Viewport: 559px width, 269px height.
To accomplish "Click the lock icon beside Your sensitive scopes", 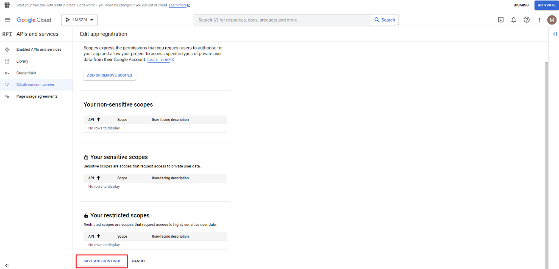I will click(86, 157).
